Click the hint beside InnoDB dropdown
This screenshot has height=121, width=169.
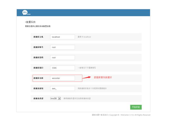[x=77, y=99]
